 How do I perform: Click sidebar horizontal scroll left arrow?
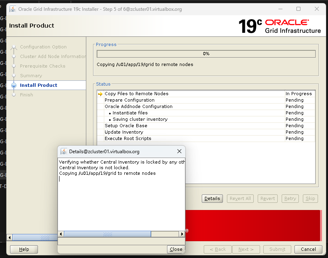10,238
